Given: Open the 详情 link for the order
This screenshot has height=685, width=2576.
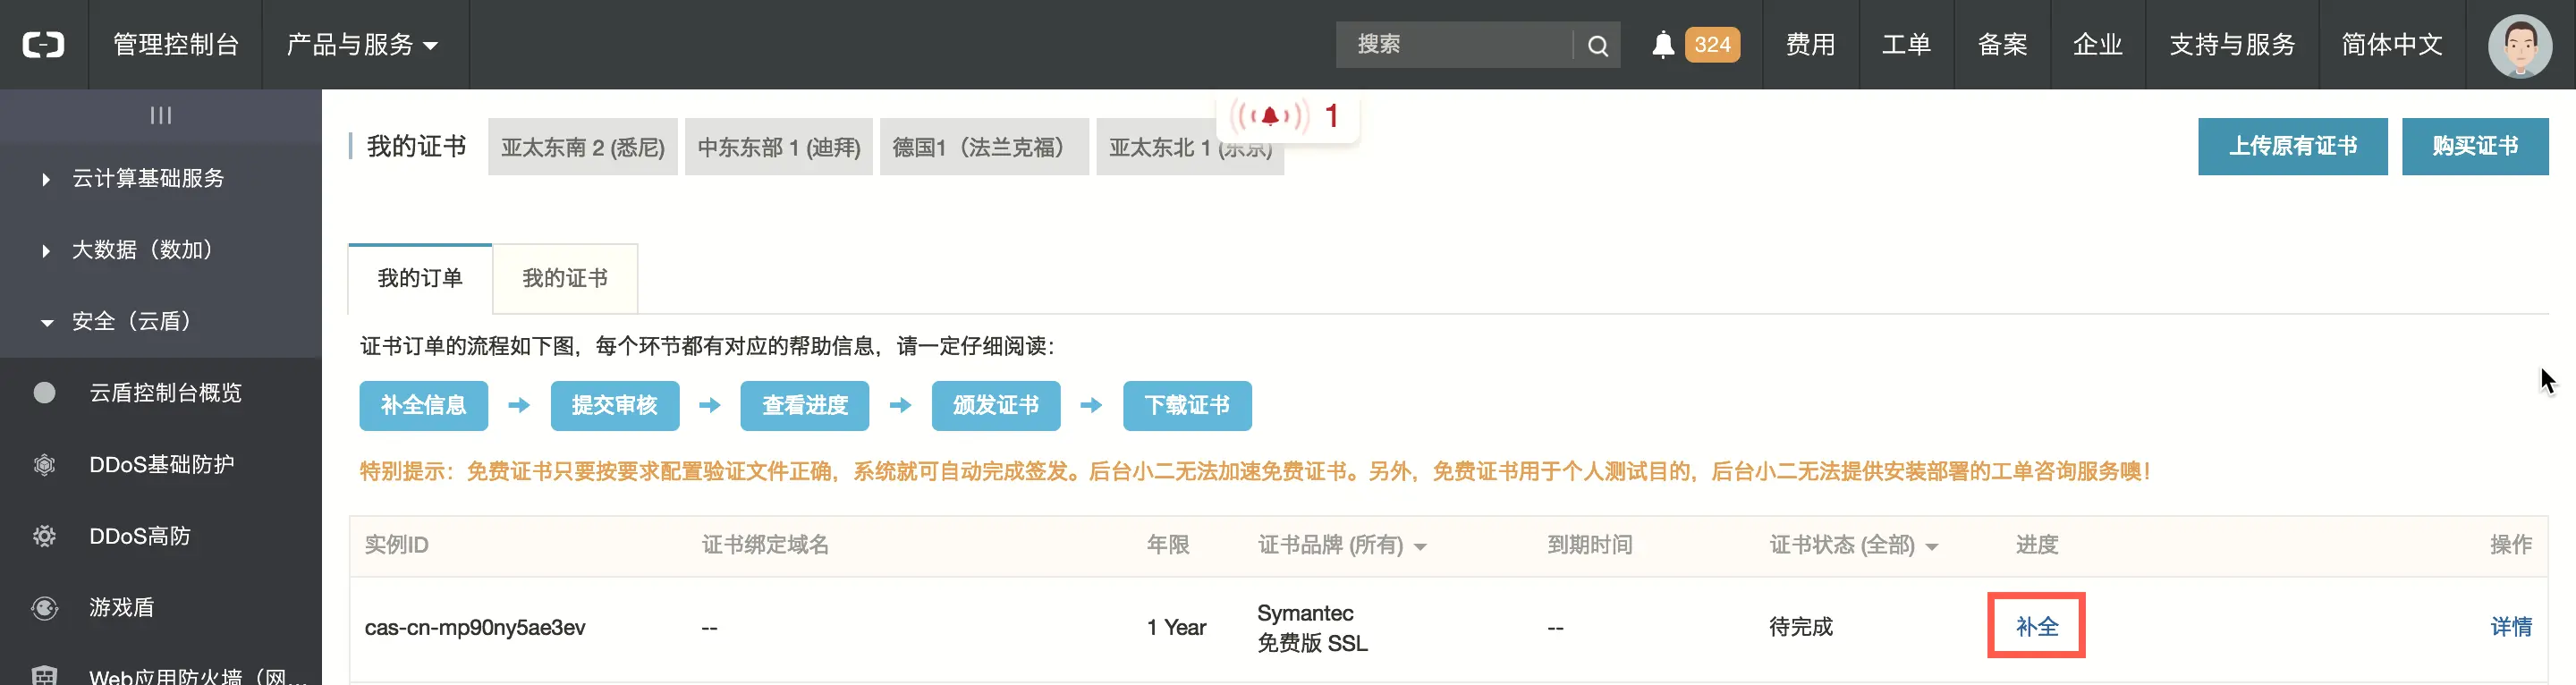Looking at the screenshot, I should tap(2511, 627).
